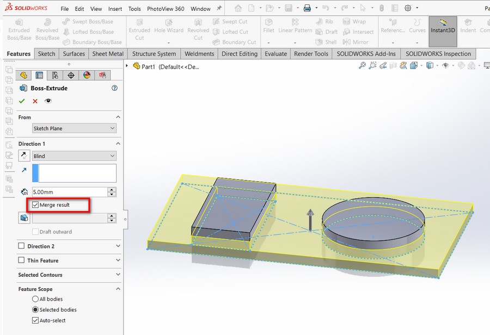This screenshot has width=490, height=335.
Task: Click the Print icon in the top toolbar
Action: point(307,8)
